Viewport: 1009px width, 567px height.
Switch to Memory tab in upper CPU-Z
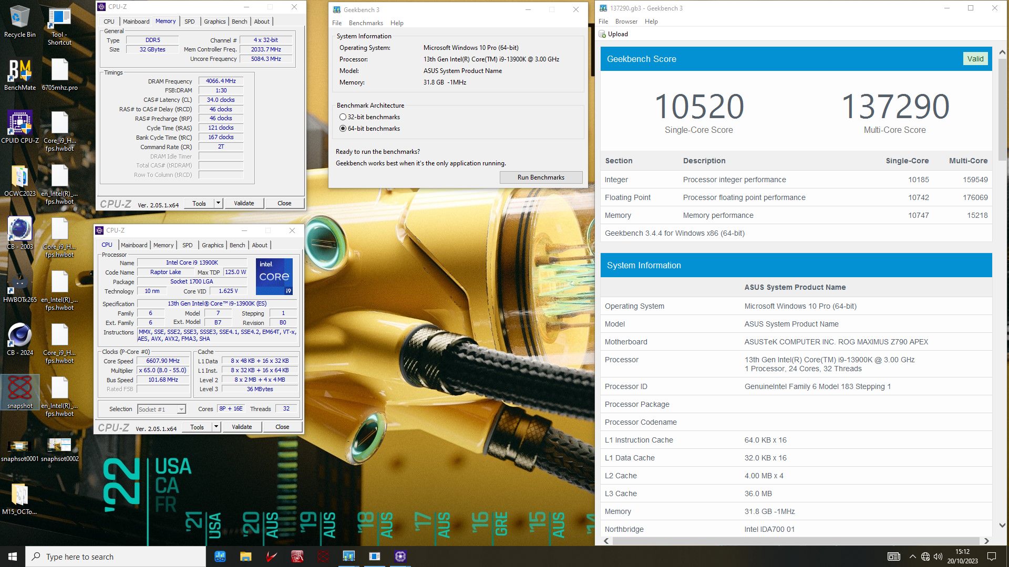click(x=166, y=22)
